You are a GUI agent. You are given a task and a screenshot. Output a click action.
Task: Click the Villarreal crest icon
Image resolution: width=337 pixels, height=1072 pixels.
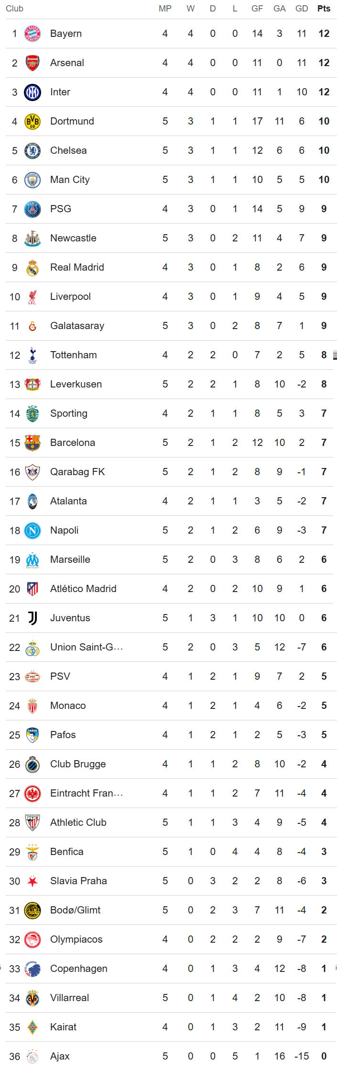pos(33,998)
